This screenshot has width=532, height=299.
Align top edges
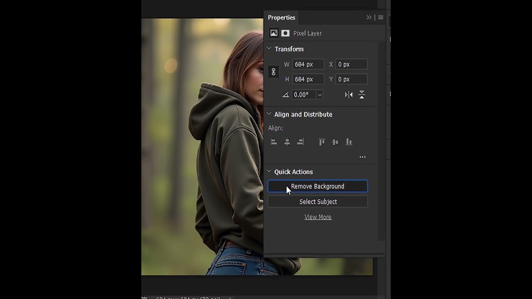[322, 142]
